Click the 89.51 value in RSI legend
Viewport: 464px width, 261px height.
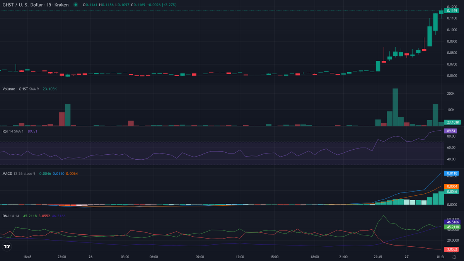[x=32, y=131]
